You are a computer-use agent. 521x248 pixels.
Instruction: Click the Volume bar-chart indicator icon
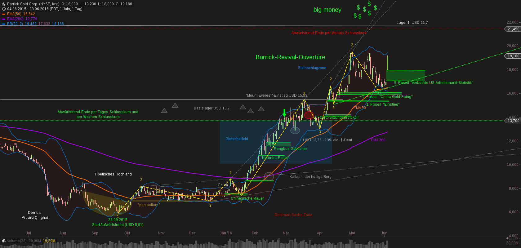click(x=4, y=241)
